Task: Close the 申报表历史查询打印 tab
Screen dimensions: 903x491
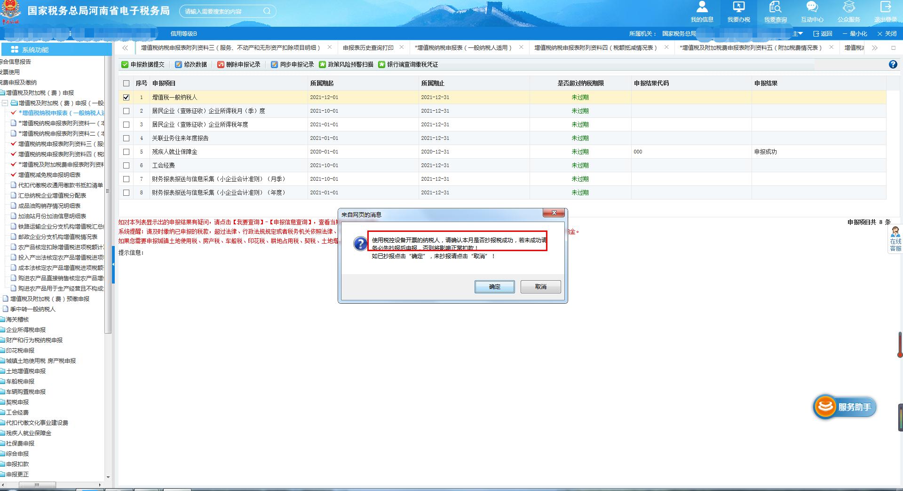Action: [x=401, y=47]
